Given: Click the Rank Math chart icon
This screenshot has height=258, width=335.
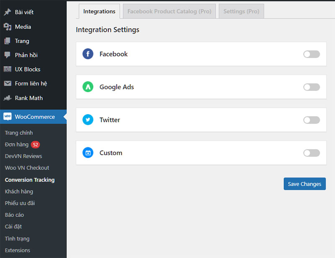Looking at the screenshot, I should pyautogui.click(x=8, y=98).
